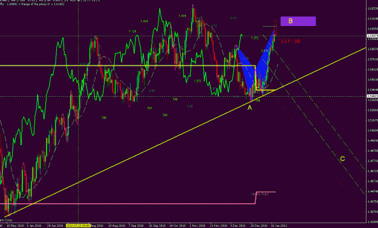
Task: Click the 10 May 2010 date label
Action: 15,226
